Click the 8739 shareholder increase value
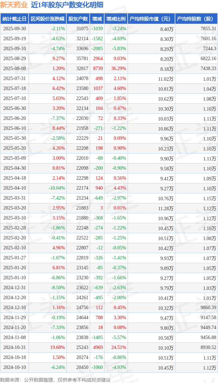The width and height of the screenshot is (218, 383). coord(98,69)
